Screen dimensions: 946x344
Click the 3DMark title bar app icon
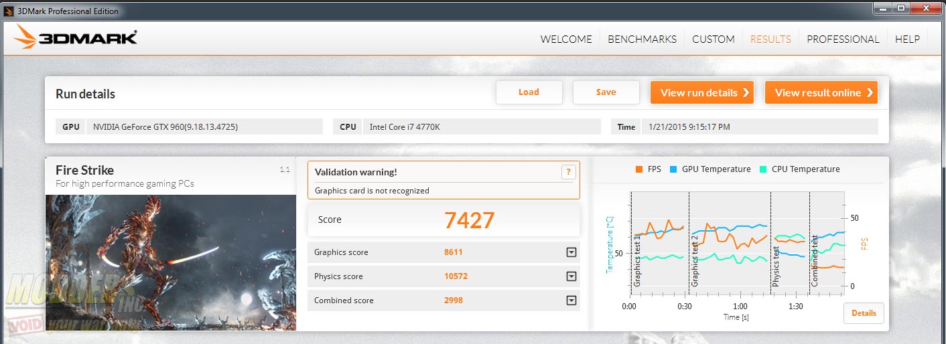(9, 10)
